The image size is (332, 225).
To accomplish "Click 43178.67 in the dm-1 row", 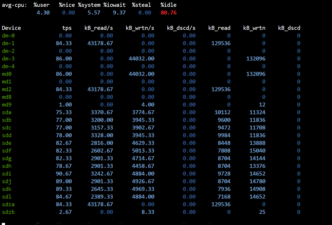I will click(100, 43).
